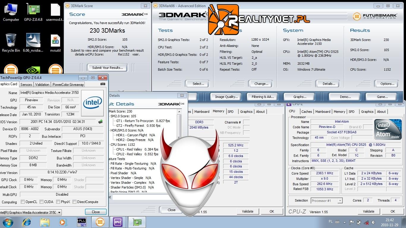Open the Action Center flag tray icon
This screenshot has width=406, height=228.
coord(352,222)
